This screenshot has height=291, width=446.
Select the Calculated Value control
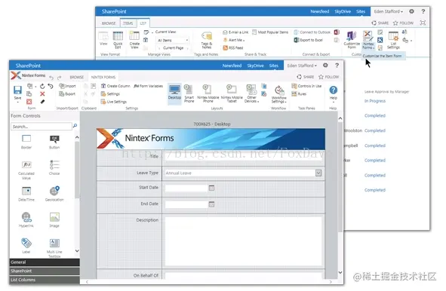(x=26, y=170)
